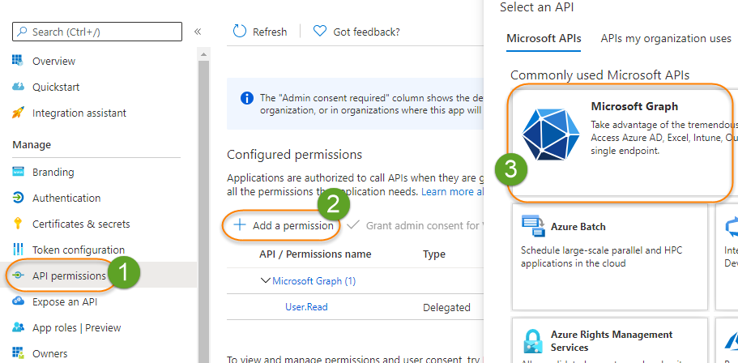This screenshot has height=363, width=738.
Task: Open Owners page in sidebar
Action: click(50, 353)
